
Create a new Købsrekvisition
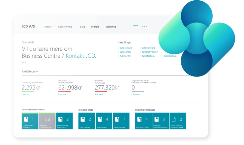pos(149,52)
